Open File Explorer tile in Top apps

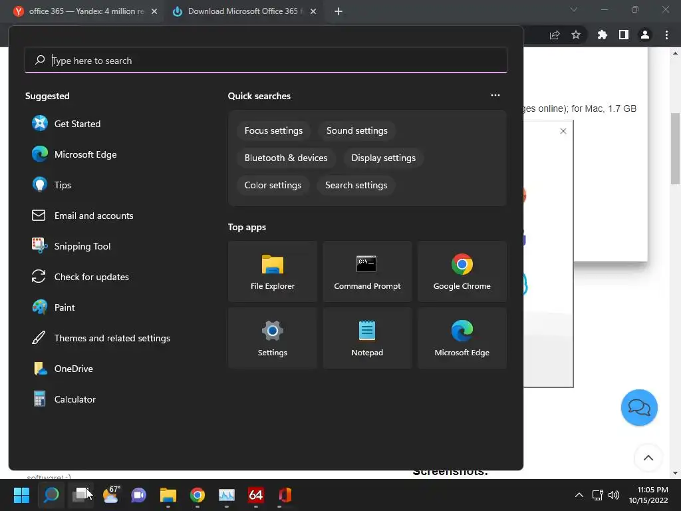tap(272, 271)
